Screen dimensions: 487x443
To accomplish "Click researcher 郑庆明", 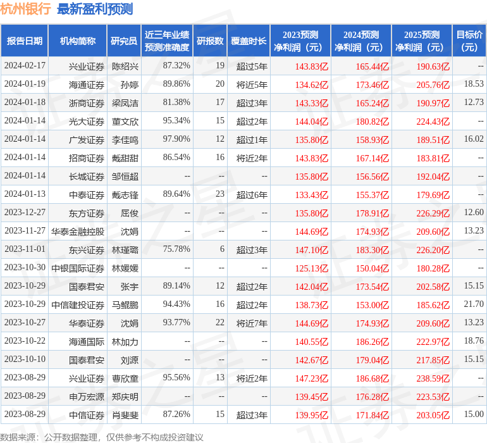I will pyautogui.click(x=125, y=396).
